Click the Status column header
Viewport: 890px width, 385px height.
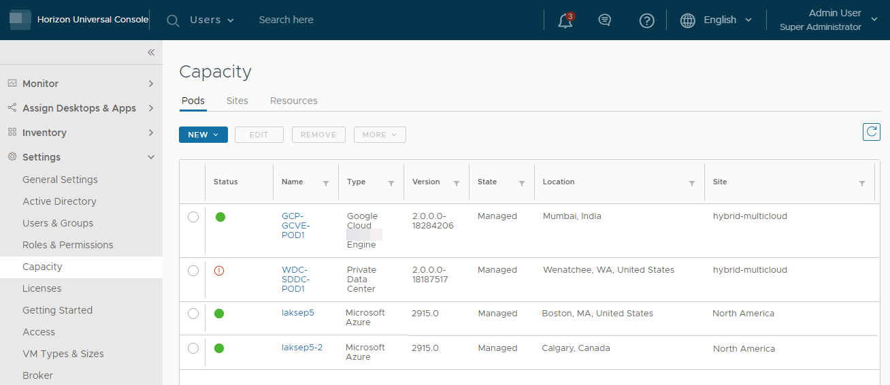point(226,182)
